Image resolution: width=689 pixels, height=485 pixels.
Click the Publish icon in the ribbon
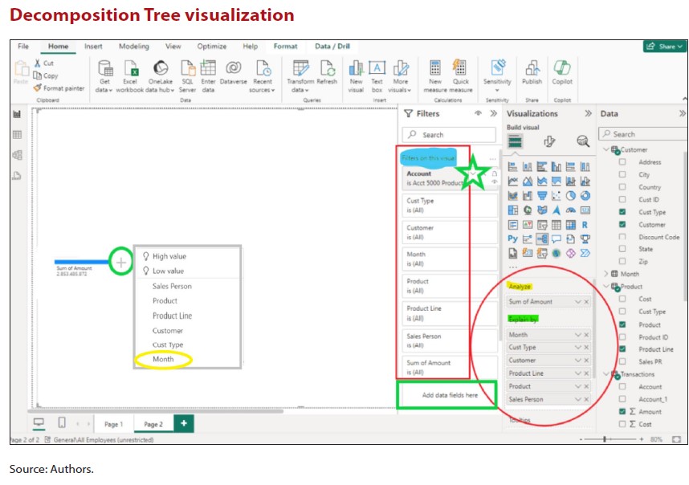(x=532, y=68)
